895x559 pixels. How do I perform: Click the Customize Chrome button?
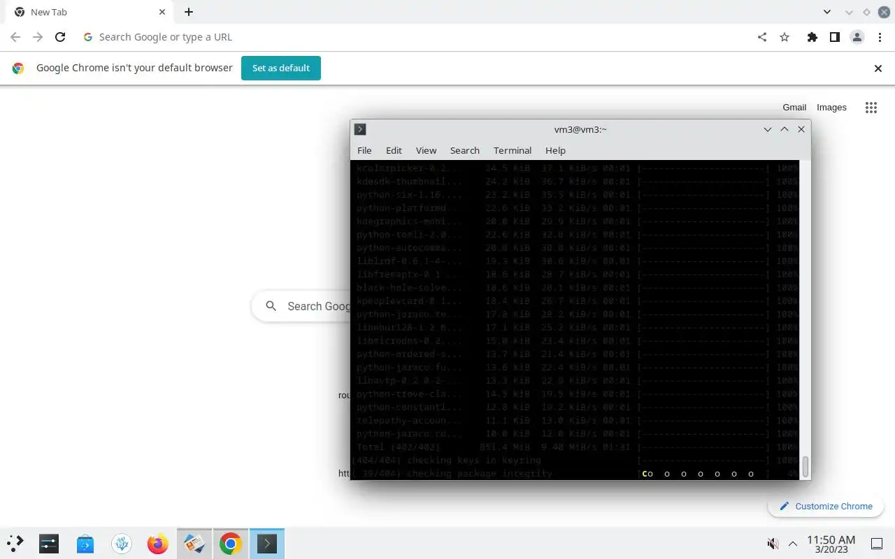tap(826, 507)
